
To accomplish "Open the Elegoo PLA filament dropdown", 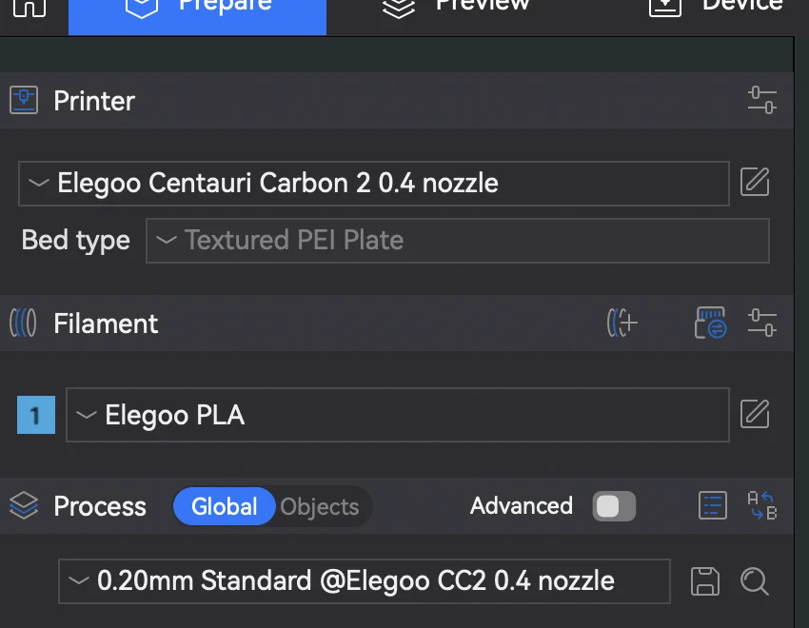I will click(x=397, y=415).
